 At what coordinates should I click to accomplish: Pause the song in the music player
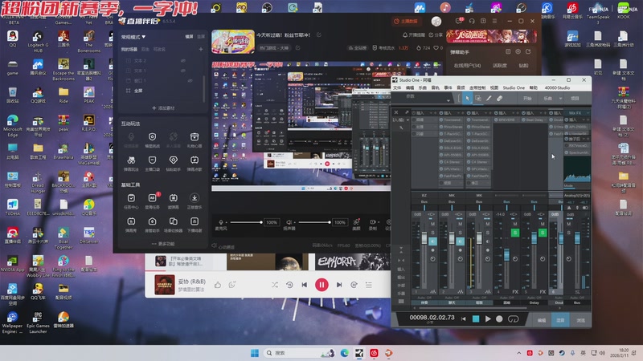[321, 285]
